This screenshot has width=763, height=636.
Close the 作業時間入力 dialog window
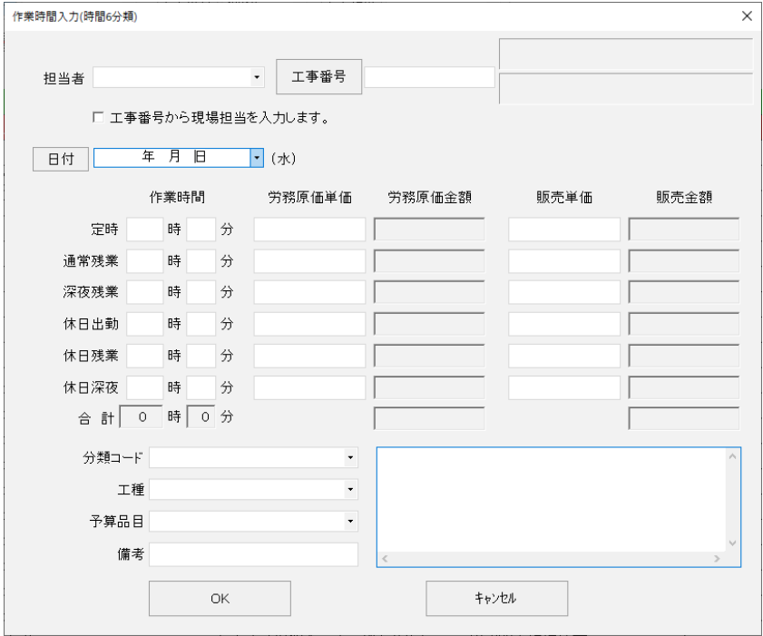coord(746,16)
